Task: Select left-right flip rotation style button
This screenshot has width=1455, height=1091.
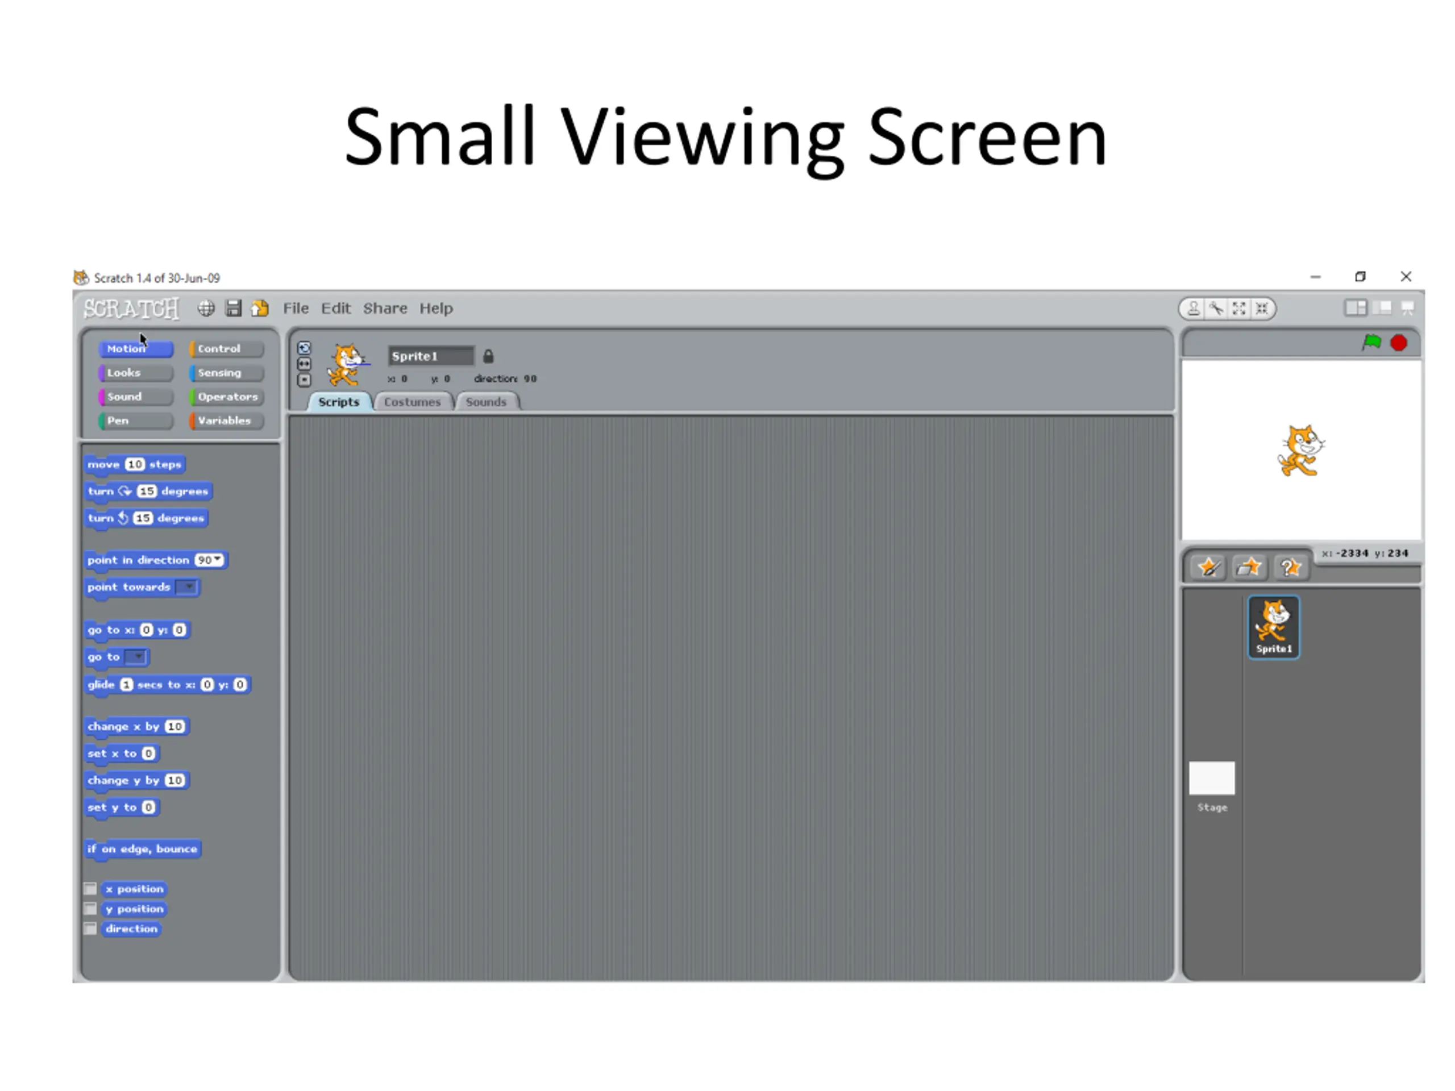Action: [x=304, y=364]
